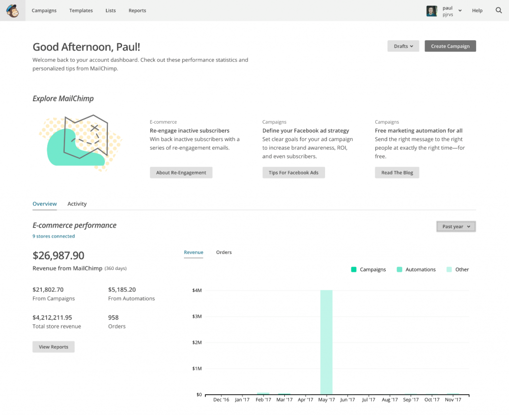Click the MailChimp Freddie logo icon
This screenshot has width=509, height=415.
click(x=12, y=11)
